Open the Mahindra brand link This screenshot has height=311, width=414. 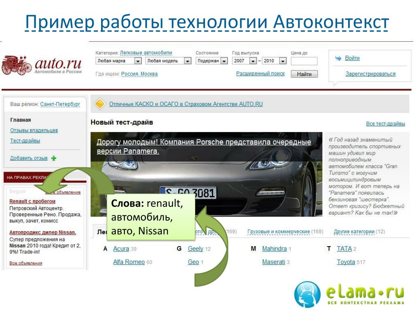(x=275, y=249)
